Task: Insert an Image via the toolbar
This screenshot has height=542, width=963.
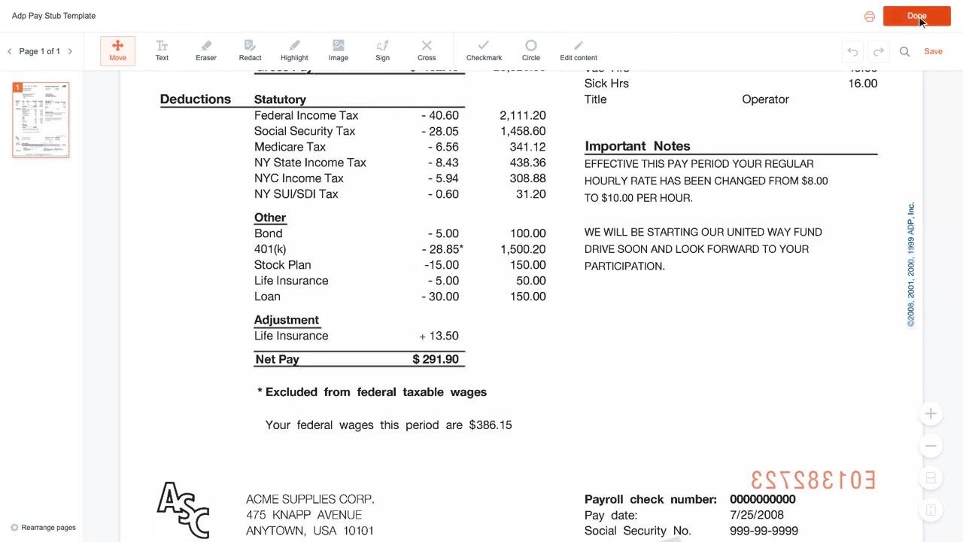Action: (339, 51)
